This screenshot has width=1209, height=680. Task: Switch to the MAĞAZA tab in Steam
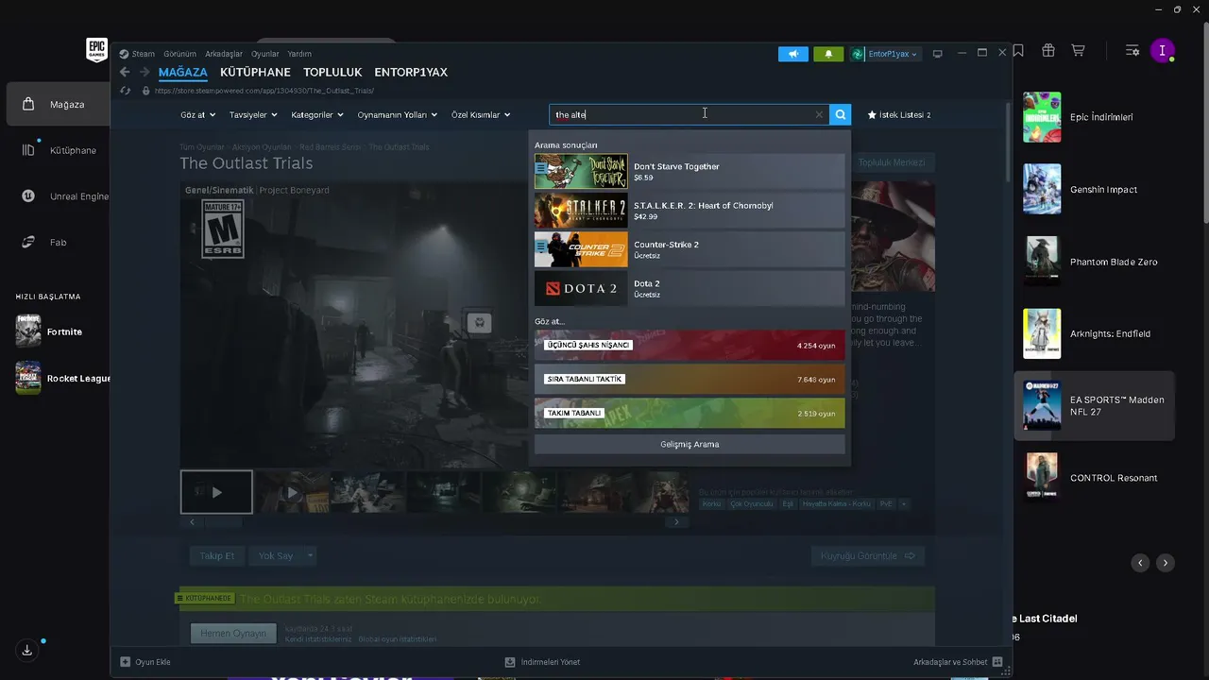183,72
